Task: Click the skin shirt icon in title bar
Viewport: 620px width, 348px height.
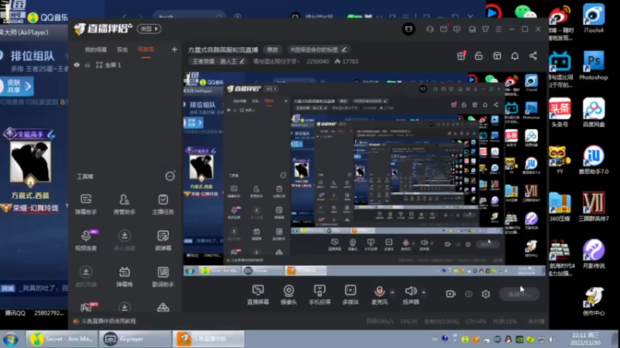Action: 485,29
